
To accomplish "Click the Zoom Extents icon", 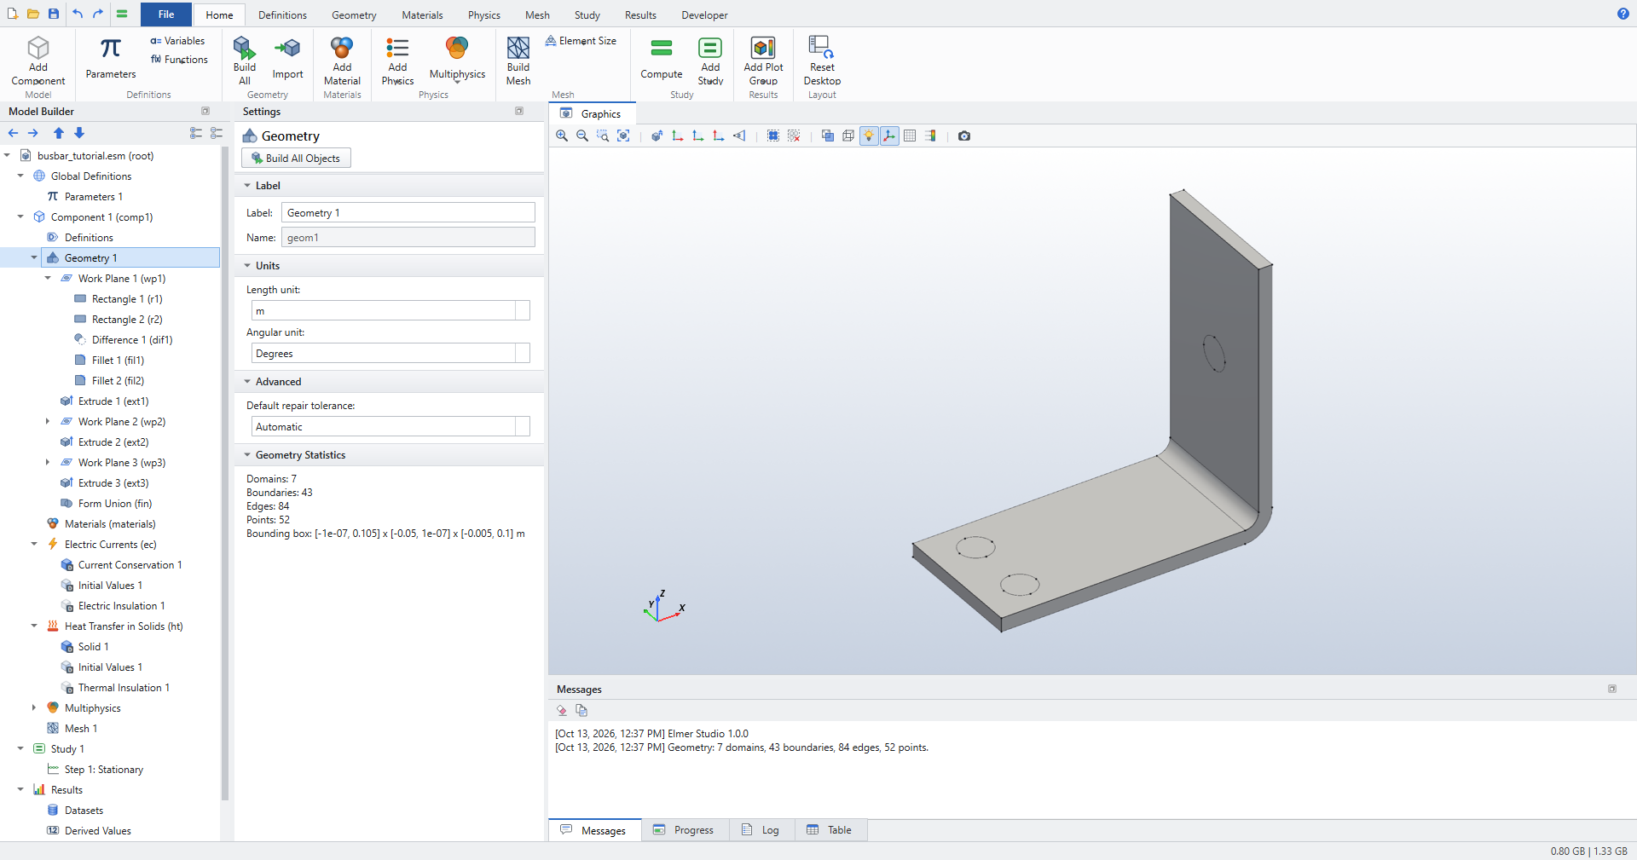I will click(x=623, y=136).
